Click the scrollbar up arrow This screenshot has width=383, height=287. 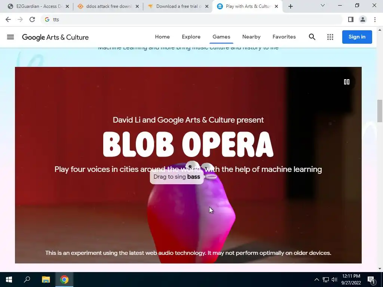point(380,30)
